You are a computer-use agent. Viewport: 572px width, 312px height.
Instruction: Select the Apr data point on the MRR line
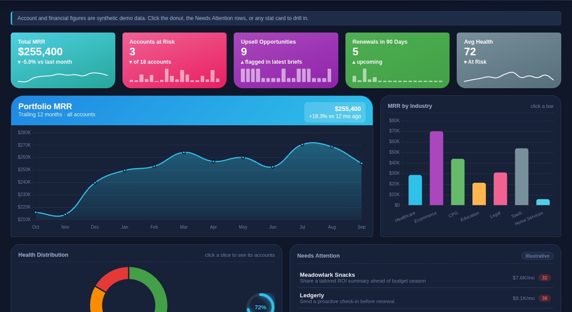pos(213,161)
